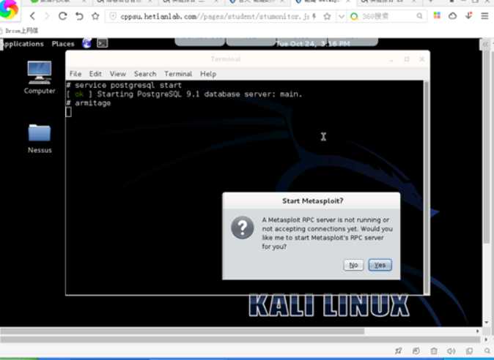Image resolution: width=494 pixels, height=360 pixels.
Task: Maximize the Terminal window
Action: coord(407,59)
